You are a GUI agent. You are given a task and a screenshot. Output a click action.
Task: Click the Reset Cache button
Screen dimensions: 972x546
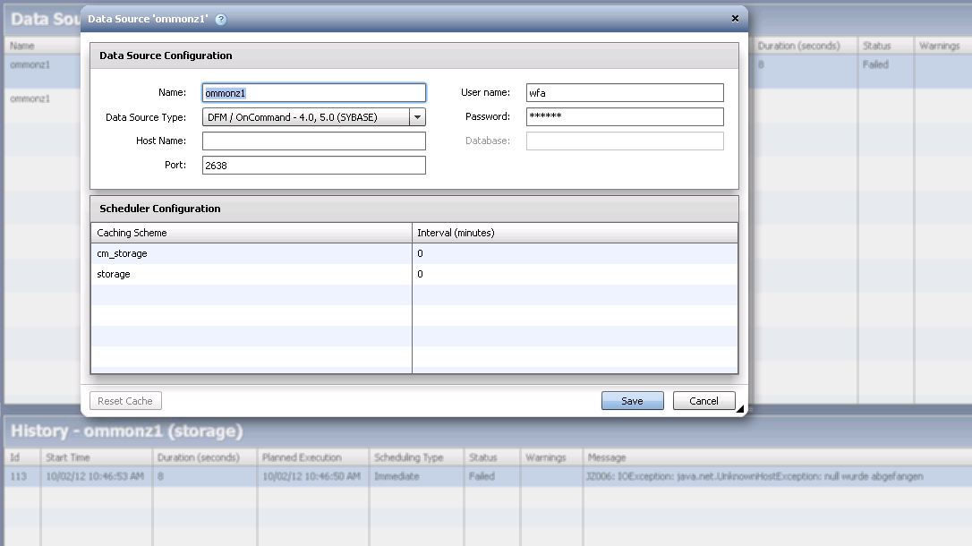click(126, 401)
